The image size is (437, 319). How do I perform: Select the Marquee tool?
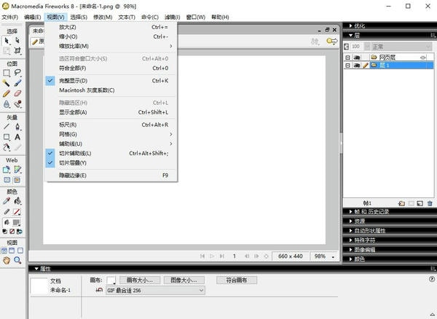pyautogui.click(x=7, y=73)
